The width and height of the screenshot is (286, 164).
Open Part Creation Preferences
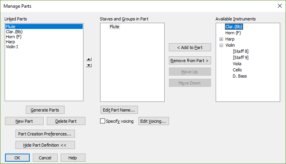point(45,134)
